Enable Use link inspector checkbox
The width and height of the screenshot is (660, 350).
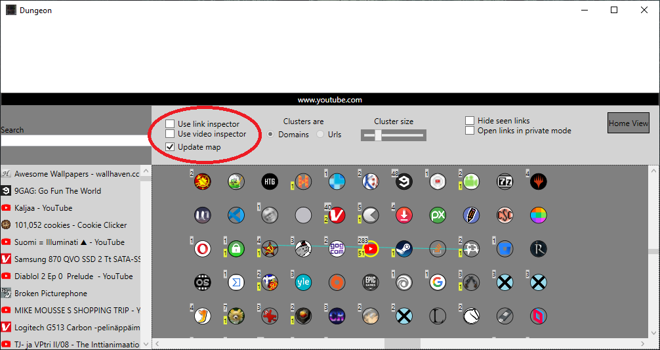coord(170,124)
